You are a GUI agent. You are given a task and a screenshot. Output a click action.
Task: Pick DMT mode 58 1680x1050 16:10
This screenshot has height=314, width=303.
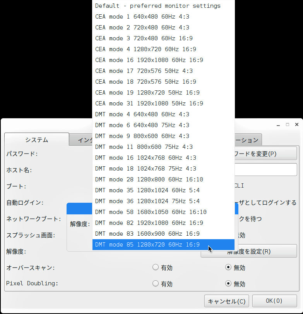pyautogui.click(x=163, y=212)
